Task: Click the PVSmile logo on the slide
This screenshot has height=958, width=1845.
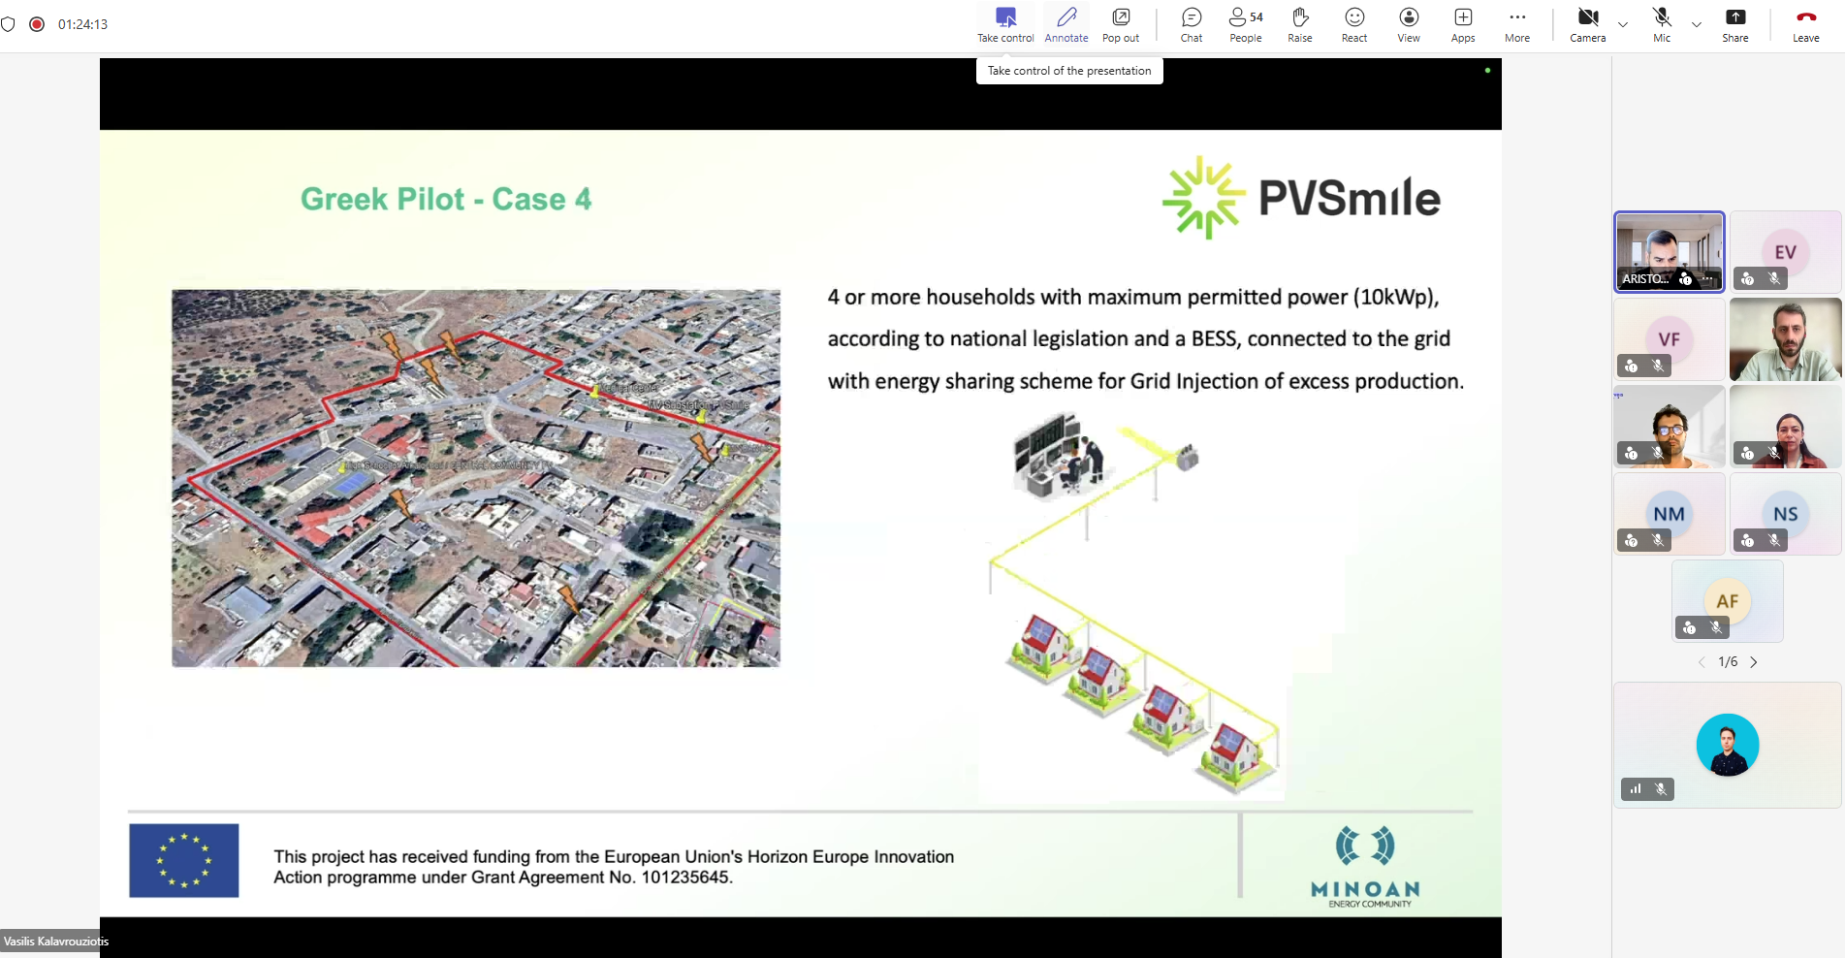Action: 1301,198
